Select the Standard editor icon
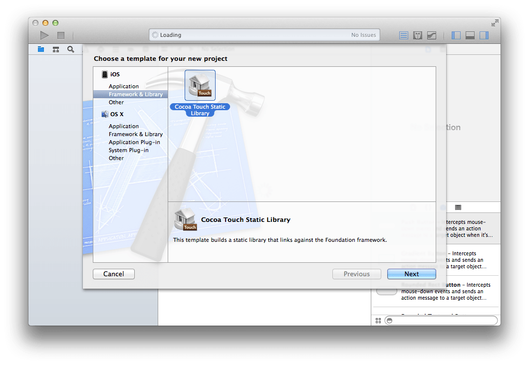Viewport: 529px width, 365px height. coord(404,35)
